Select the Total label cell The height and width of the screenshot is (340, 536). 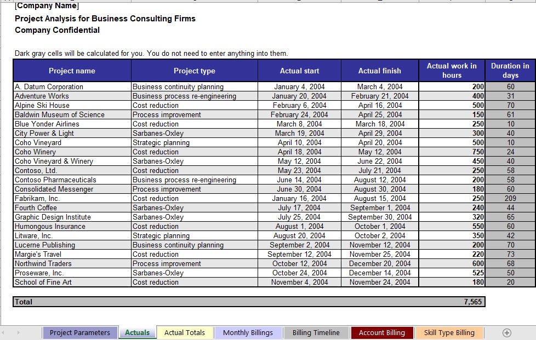tap(23, 302)
